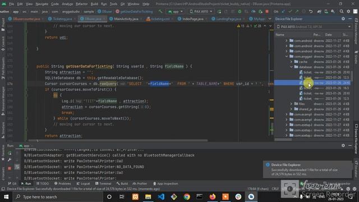The width and height of the screenshot is (359, 202).
Task: Toggle the Structure tool window stripe button
Action: (x=3, y=130)
